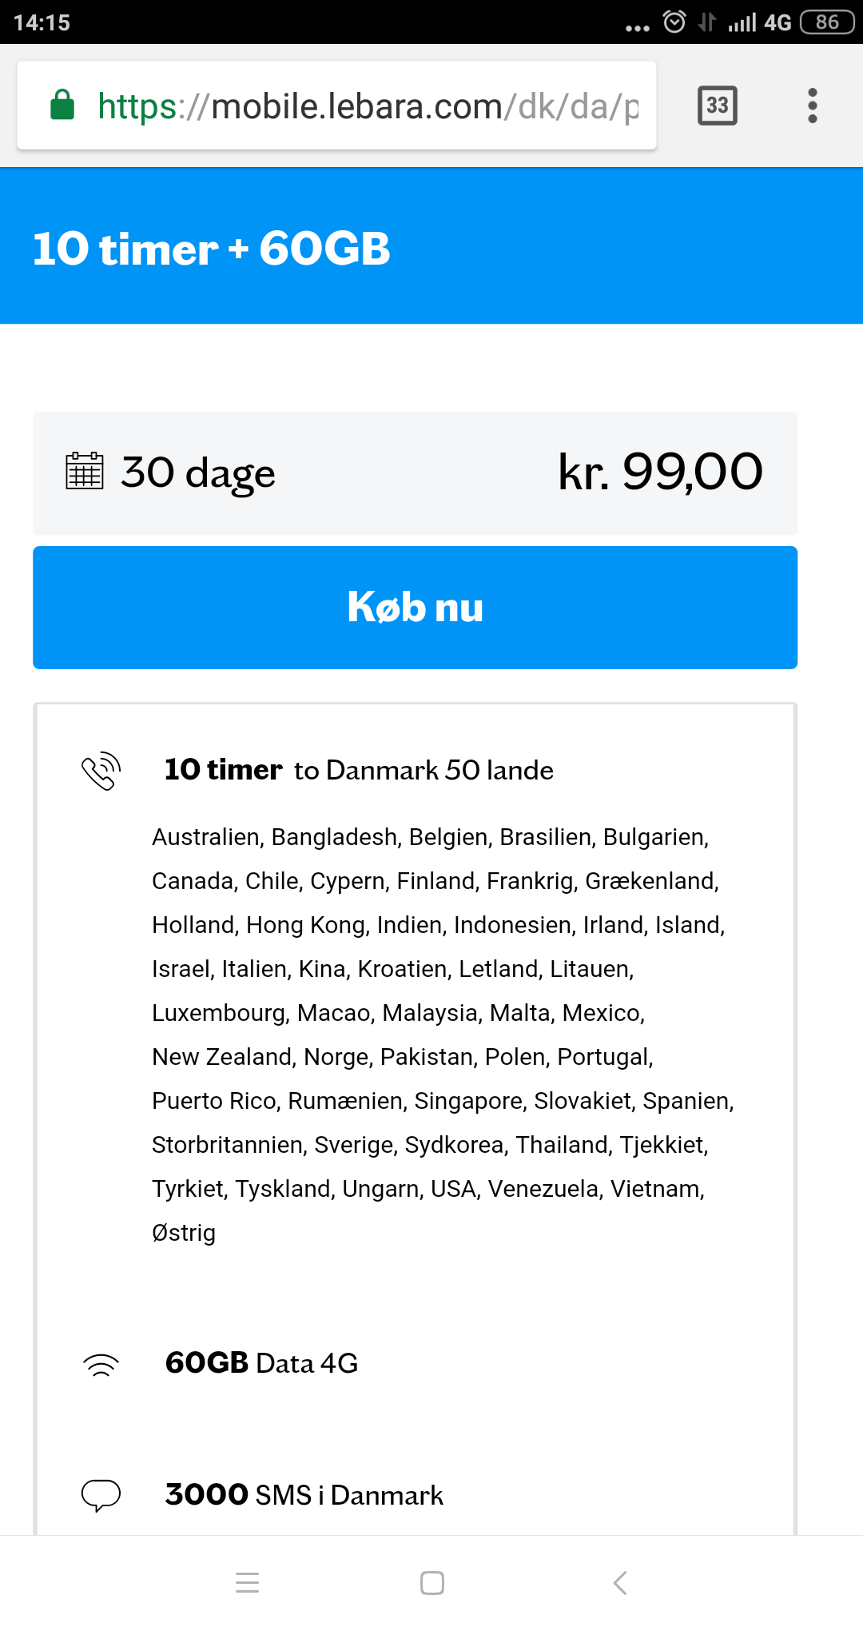Go back using the Android back arrow
The image size is (863, 1631).
pyautogui.click(x=620, y=1582)
